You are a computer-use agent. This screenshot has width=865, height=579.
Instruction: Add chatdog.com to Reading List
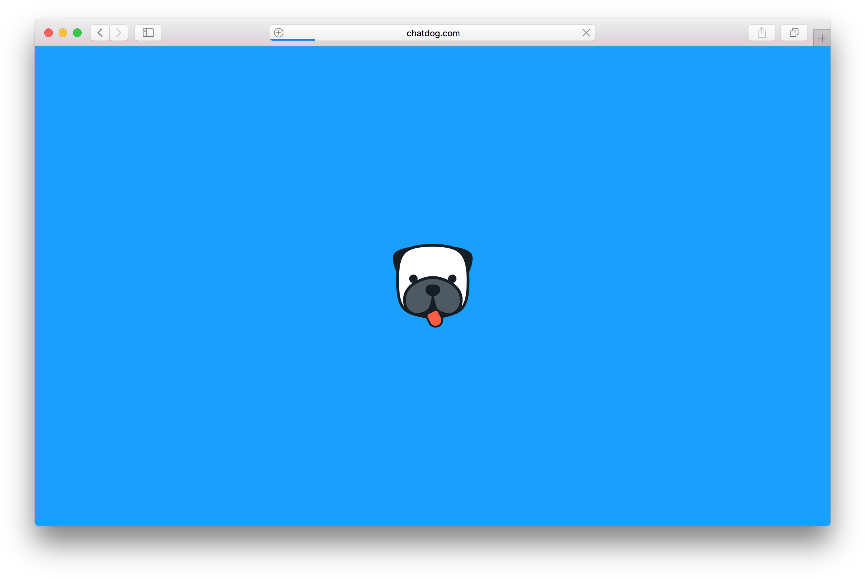pos(279,32)
